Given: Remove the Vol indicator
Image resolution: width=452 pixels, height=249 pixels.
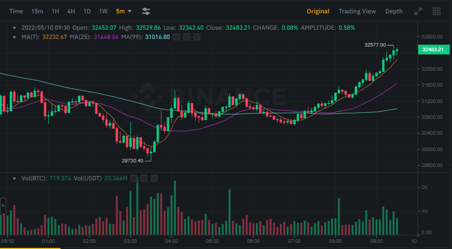Looking at the screenshot, I should pos(154,178).
